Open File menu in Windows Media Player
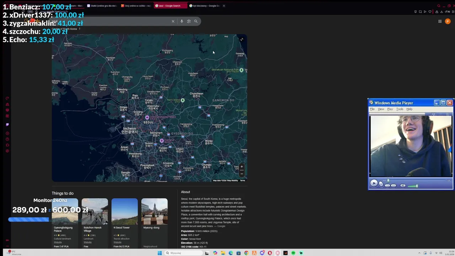Image resolution: width=455 pixels, height=256 pixels. click(x=372, y=109)
